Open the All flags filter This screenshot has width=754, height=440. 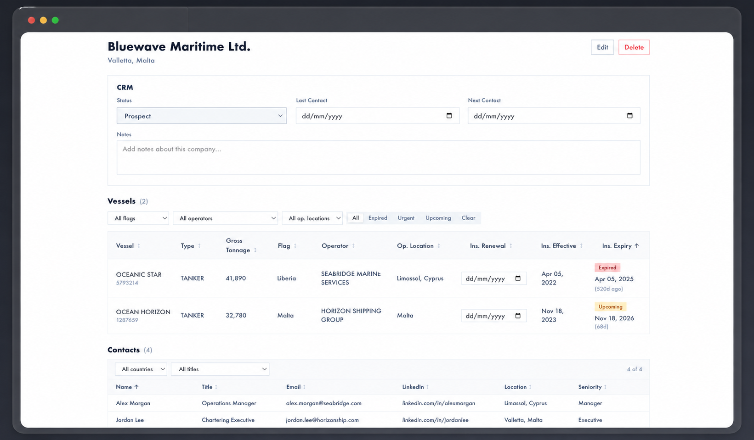point(138,218)
